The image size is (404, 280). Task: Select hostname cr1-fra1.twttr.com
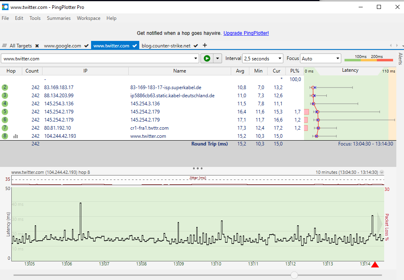point(149,128)
